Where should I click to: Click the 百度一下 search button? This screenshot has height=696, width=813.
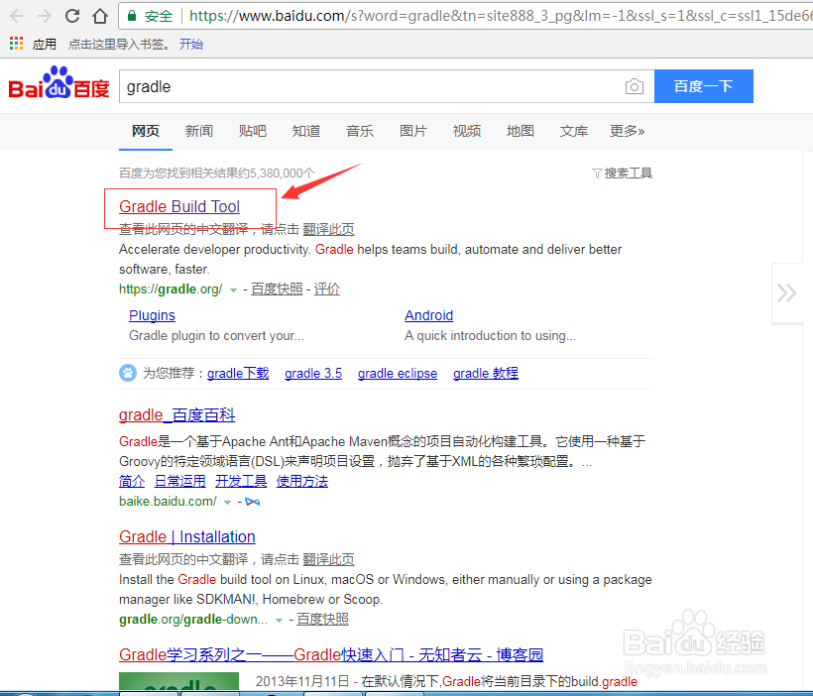[704, 86]
